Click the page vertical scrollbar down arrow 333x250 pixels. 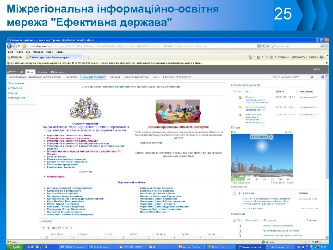327,237
